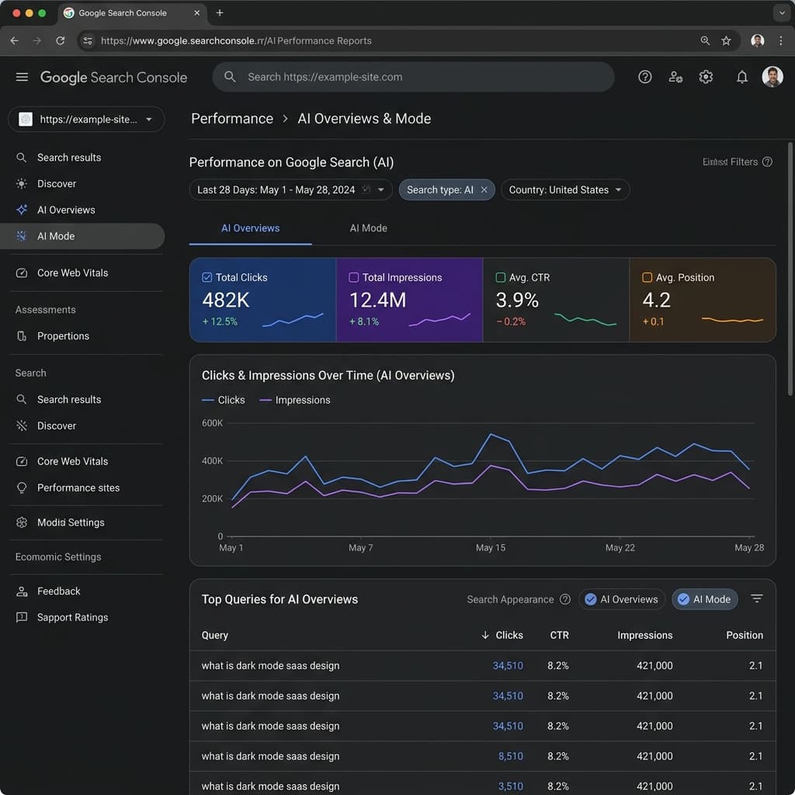Click the Impressions legend line in chart
This screenshot has height=795, width=795.
coord(266,400)
